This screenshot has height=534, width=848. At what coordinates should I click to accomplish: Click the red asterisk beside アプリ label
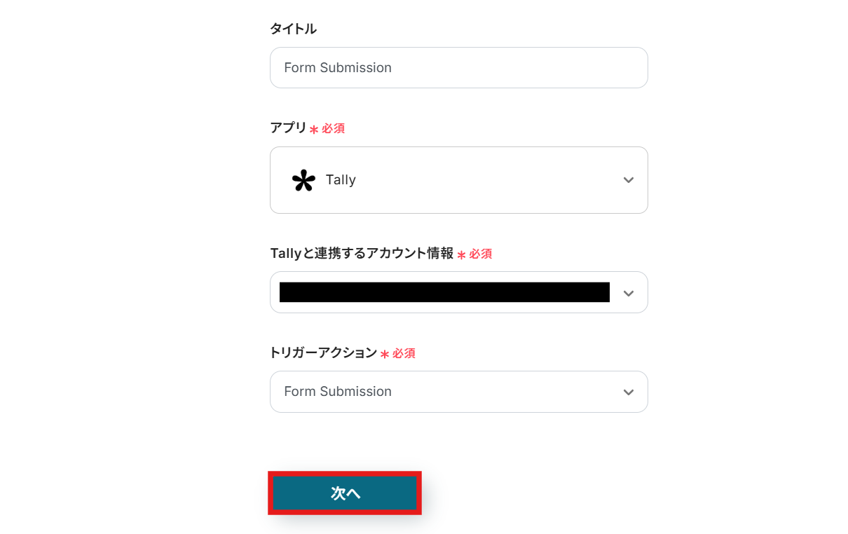pyautogui.click(x=314, y=130)
